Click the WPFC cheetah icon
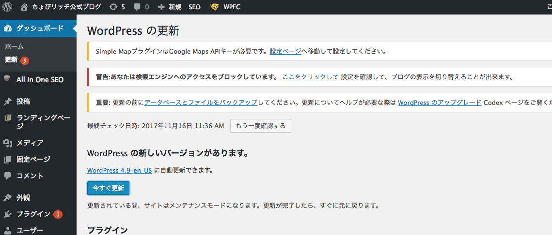 pyautogui.click(x=214, y=7)
